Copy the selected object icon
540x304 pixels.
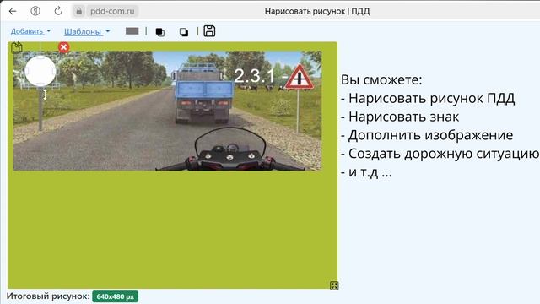17,47
